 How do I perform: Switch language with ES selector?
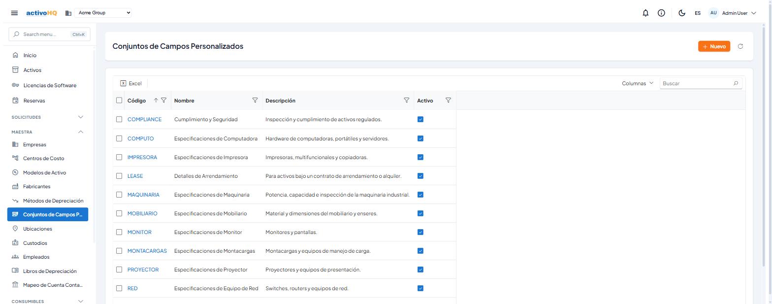click(x=698, y=13)
